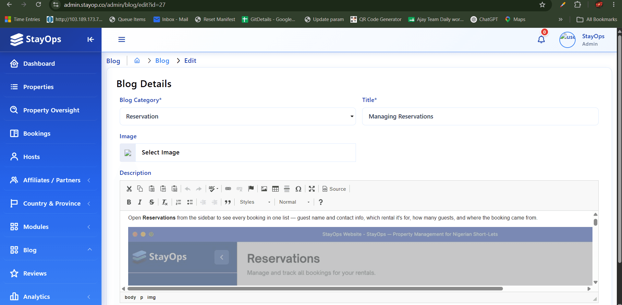The image size is (622, 305).
Task: Click the StayOps logo in sidebar
Action: pyautogui.click(x=36, y=40)
